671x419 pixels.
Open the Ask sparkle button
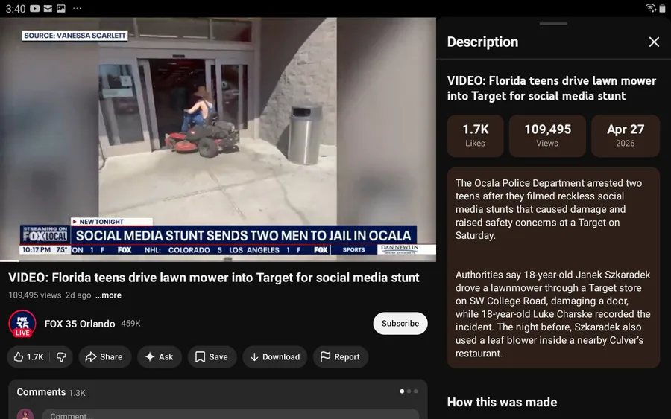pyautogui.click(x=160, y=356)
